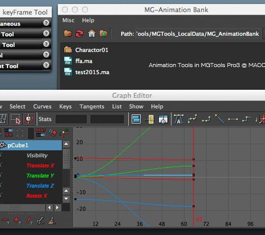Toggle the switch above G/E
This screenshot has height=235, width=265.
[x=9, y=131]
